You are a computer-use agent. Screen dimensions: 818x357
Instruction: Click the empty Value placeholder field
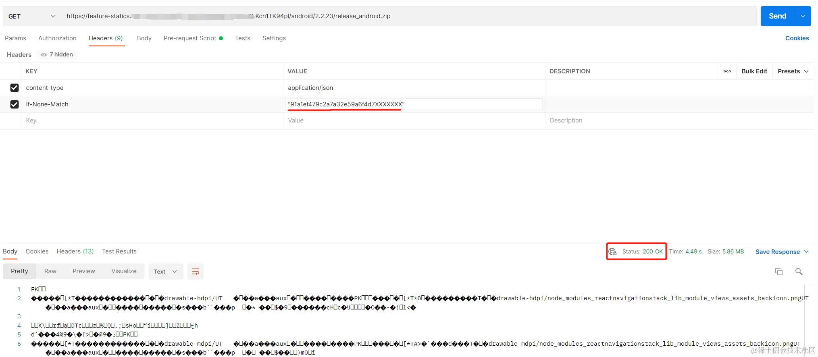(414, 120)
